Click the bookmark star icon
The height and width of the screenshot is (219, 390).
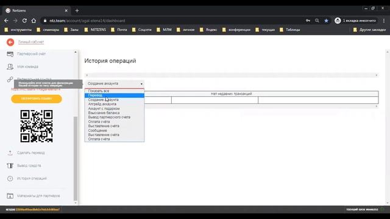[326, 21]
